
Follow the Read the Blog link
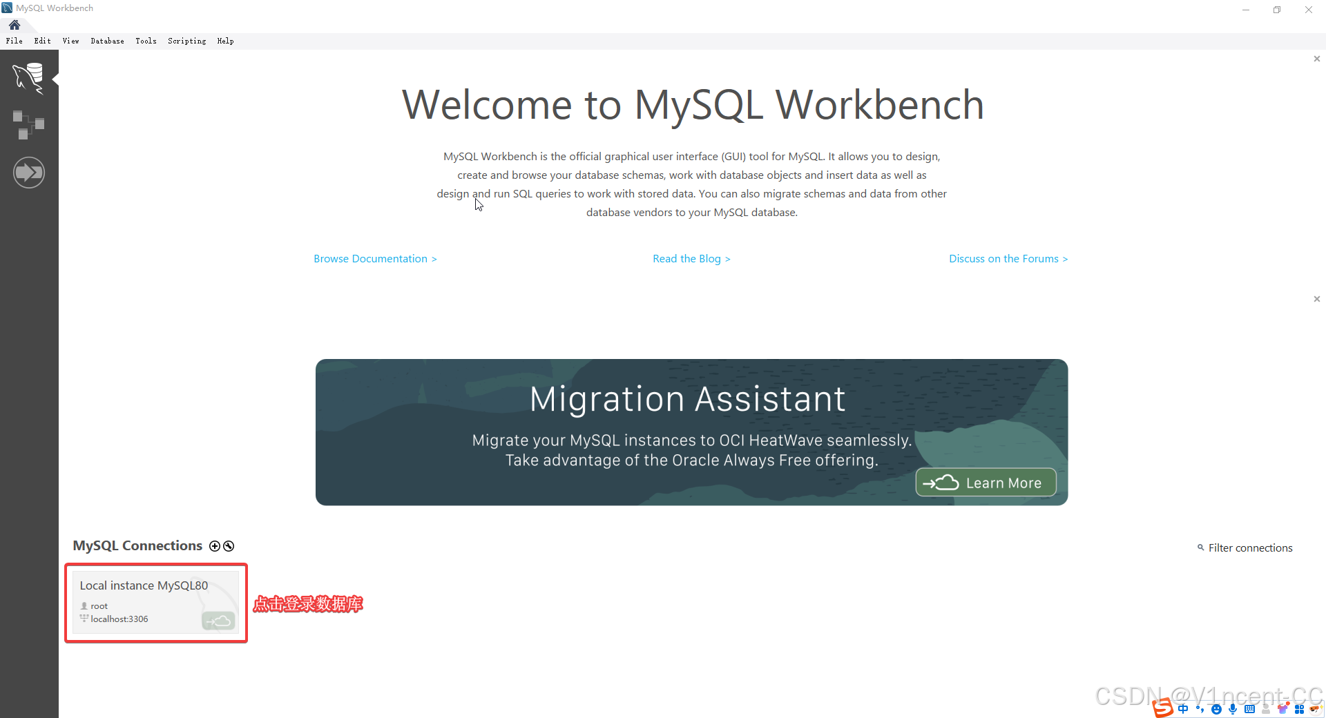(691, 258)
